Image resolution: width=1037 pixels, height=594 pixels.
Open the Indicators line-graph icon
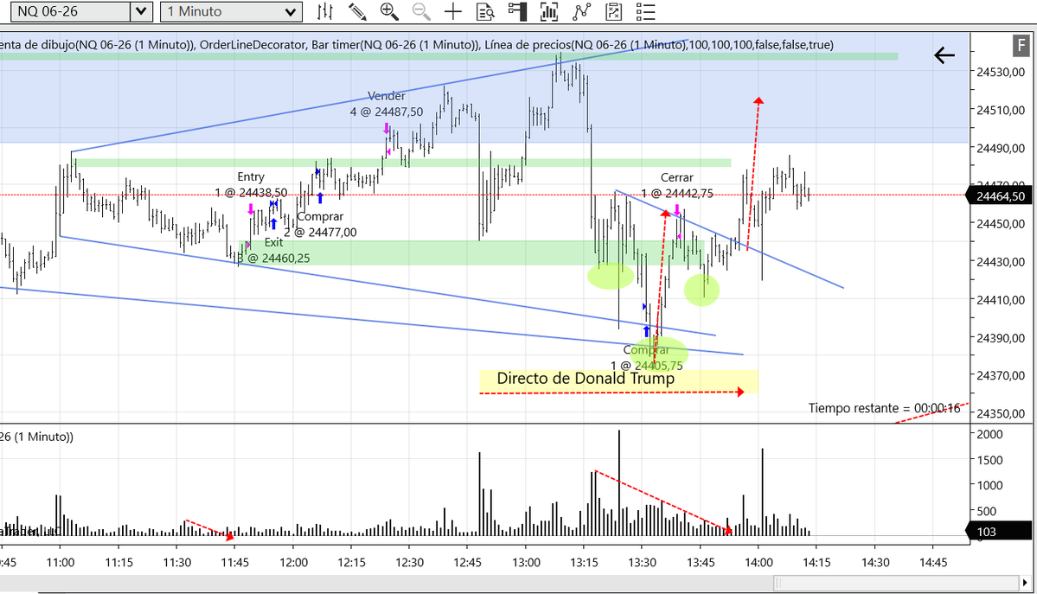point(581,11)
